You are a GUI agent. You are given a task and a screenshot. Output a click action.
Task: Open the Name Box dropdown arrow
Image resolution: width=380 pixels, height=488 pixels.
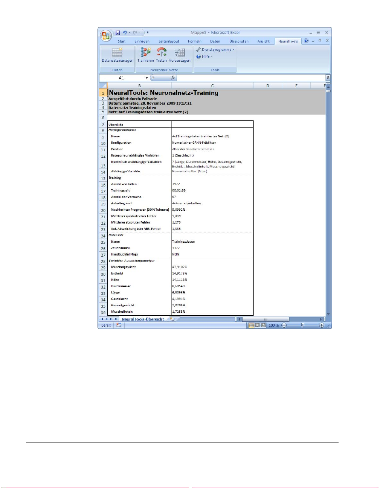click(147, 78)
